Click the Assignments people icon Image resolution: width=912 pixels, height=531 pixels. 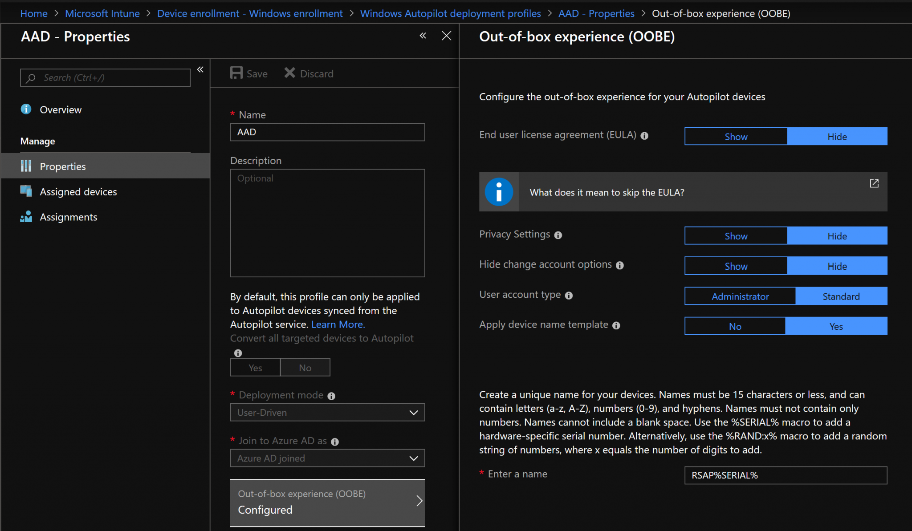pyautogui.click(x=26, y=217)
